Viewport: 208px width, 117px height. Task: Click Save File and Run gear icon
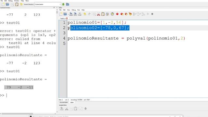point(112,14)
